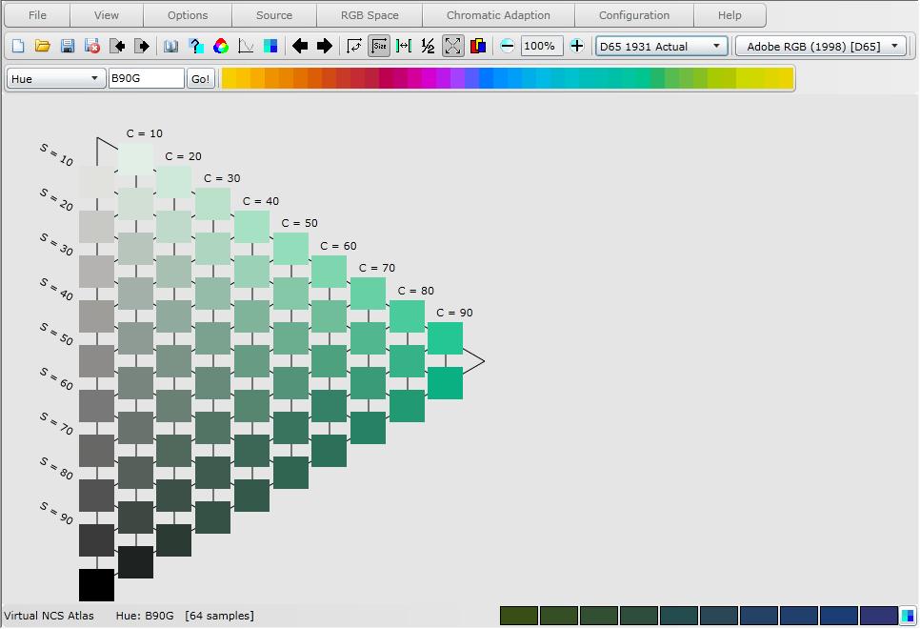The height and width of the screenshot is (629, 920).
Task: Go to next hue page with right arrow
Action: click(325, 46)
